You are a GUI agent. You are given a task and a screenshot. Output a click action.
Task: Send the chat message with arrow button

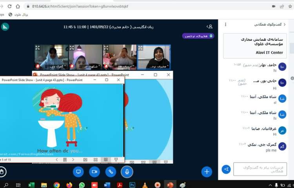coord(226,169)
